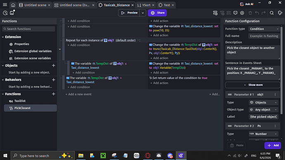The image size is (285, 160).
Task: Click the Paste parameter button
Action: [x=237, y=145]
